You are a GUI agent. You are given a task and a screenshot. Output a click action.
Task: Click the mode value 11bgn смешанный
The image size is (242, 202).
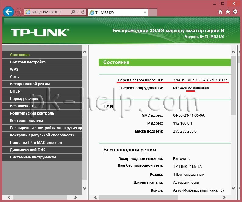[x=189, y=175]
